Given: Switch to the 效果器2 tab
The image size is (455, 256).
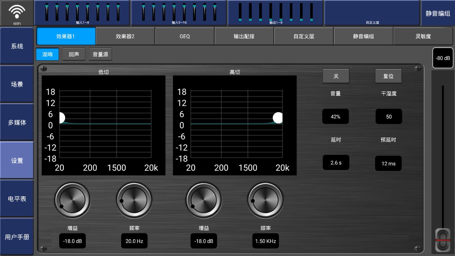Looking at the screenshot, I should pos(125,36).
